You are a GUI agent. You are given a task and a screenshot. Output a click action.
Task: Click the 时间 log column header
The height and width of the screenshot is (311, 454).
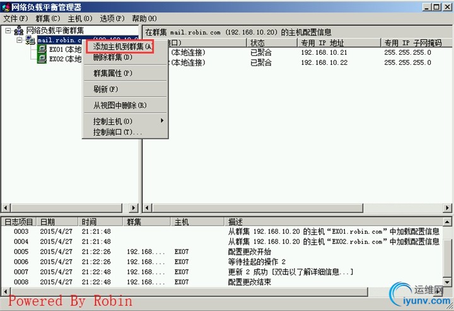coord(100,222)
